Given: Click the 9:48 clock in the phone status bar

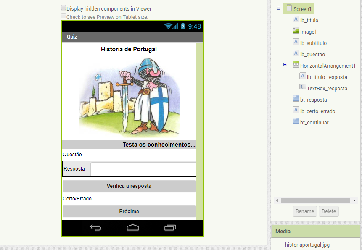Looking at the screenshot, I should coord(194,26).
